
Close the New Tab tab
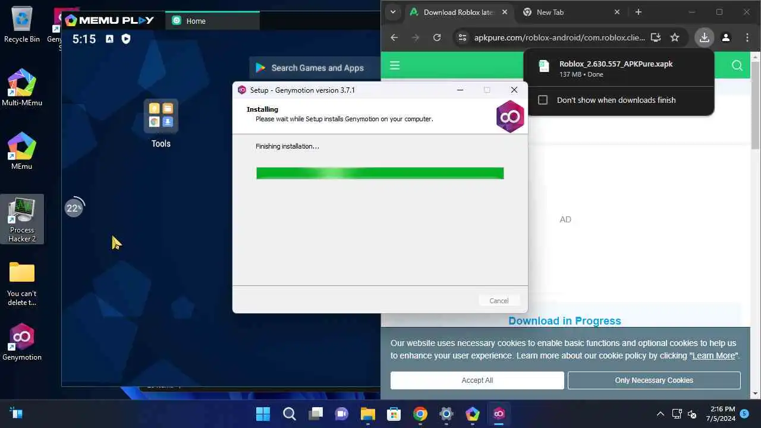617,12
